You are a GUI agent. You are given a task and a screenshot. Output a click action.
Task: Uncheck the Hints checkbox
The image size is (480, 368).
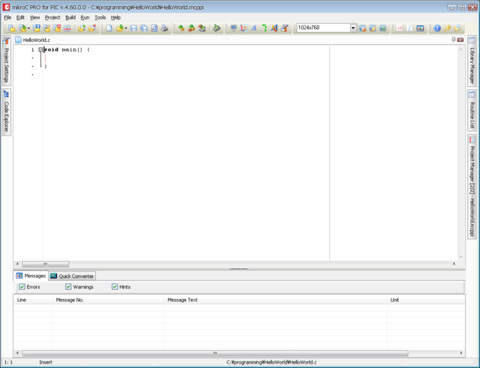[115, 286]
